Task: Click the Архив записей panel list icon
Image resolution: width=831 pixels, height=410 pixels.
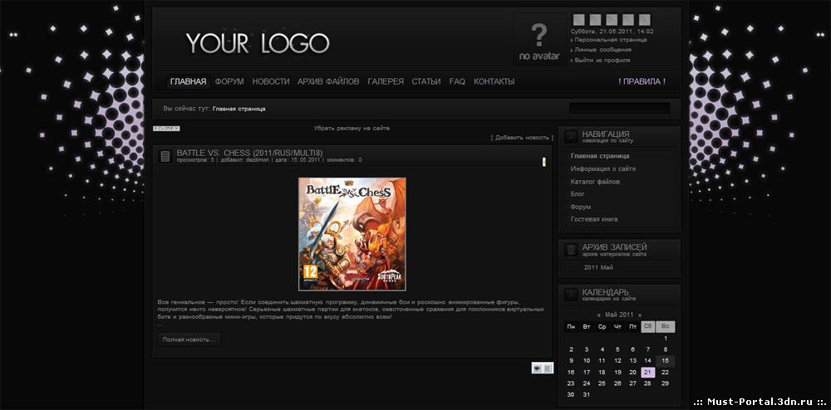Action: point(572,250)
